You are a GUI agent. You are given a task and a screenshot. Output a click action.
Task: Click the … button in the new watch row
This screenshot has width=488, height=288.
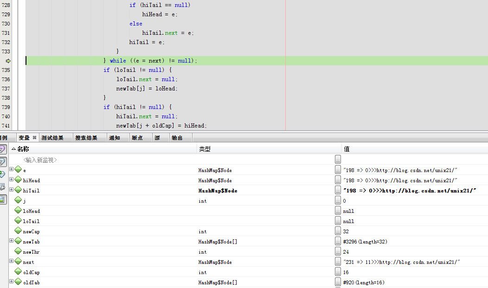[338, 159]
